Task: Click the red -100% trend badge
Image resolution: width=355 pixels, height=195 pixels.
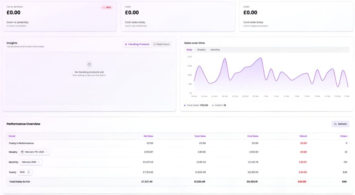Action: click(107, 8)
